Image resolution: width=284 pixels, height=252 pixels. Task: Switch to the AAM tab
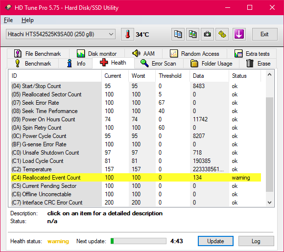143,54
